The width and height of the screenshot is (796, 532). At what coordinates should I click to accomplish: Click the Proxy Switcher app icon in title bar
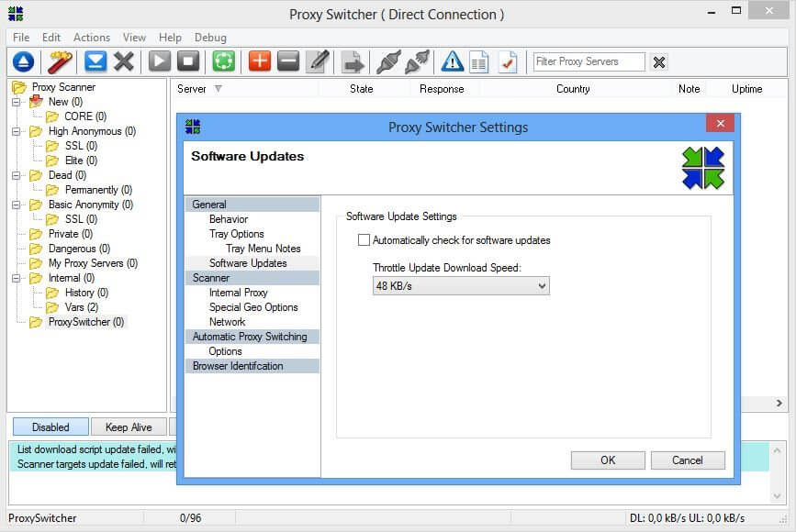[16, 14]
